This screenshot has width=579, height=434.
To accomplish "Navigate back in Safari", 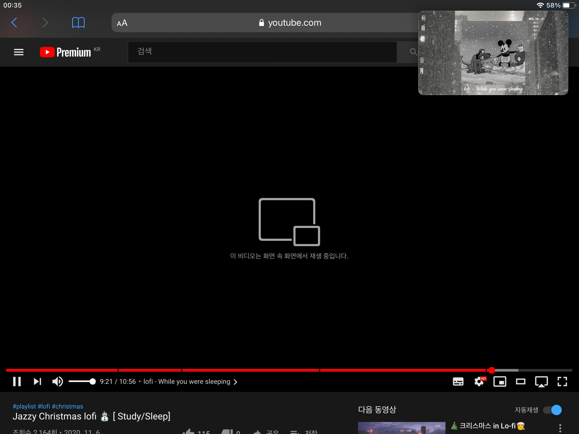I will [14, 23].
